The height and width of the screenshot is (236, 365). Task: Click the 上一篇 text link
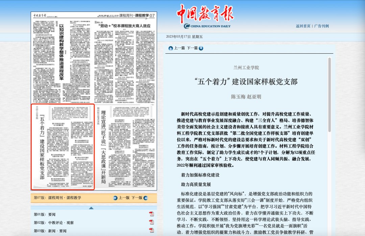pyautogui.click(x=179, y=48)
